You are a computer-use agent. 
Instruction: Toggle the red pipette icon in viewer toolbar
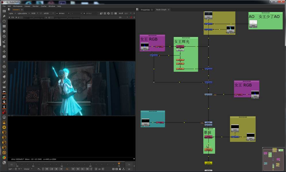click(x=131, y=17)
